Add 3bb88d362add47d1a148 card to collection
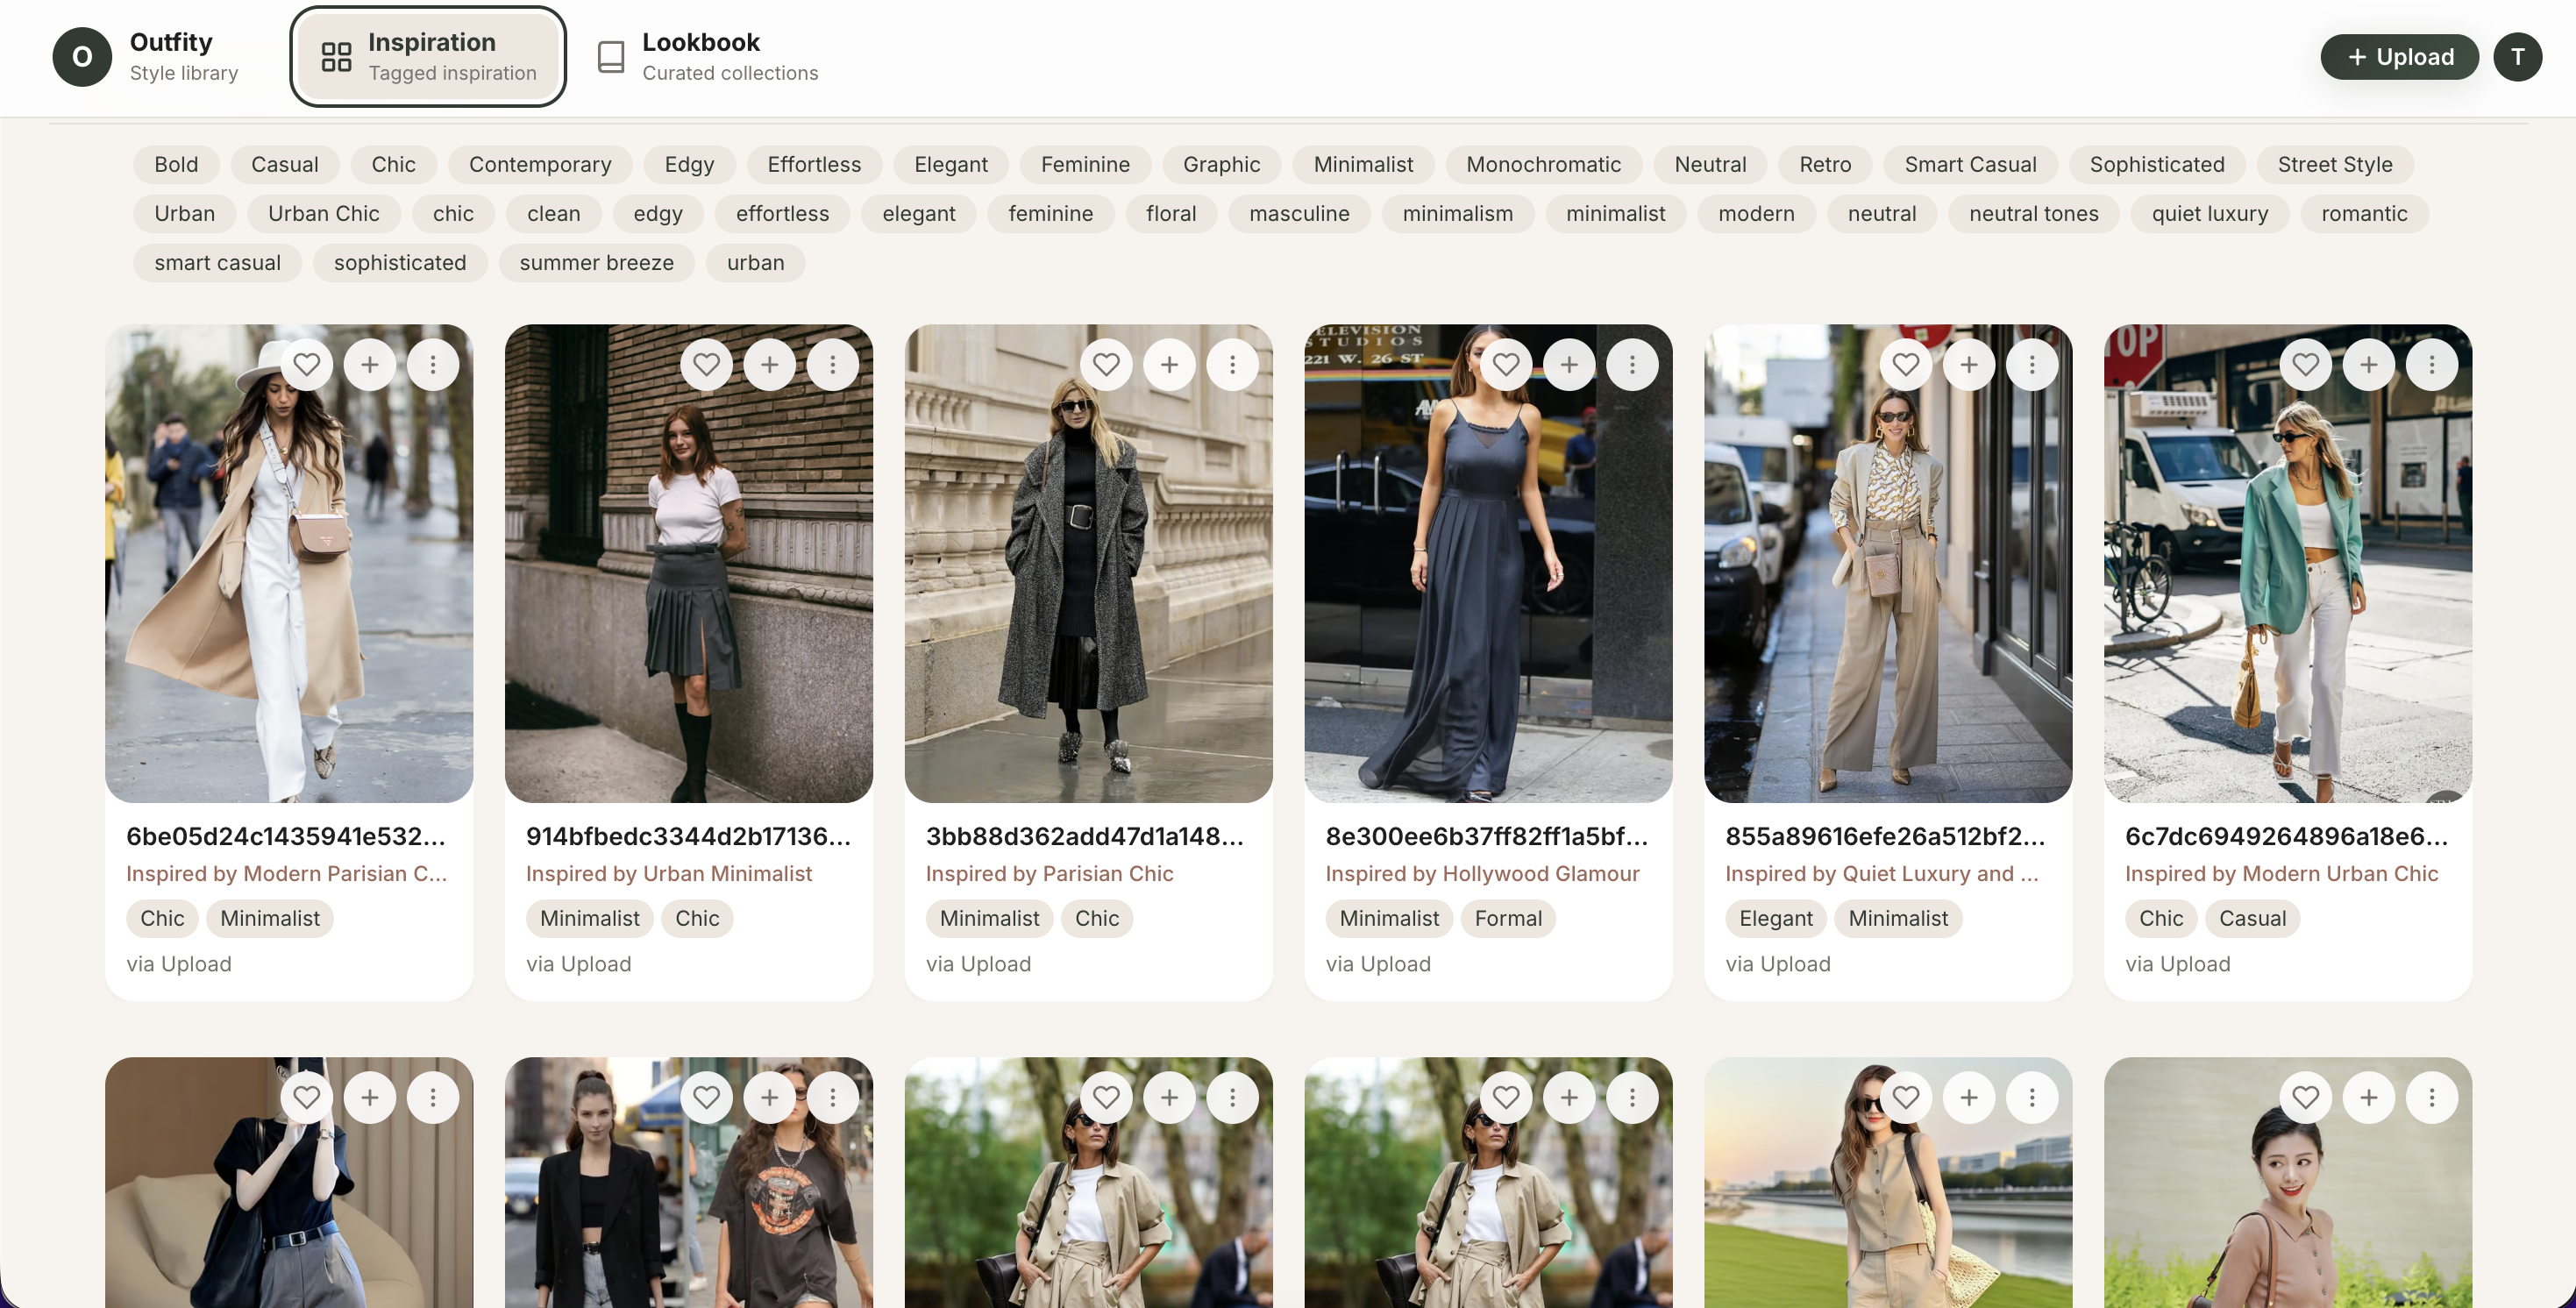 click(x=1170, y=365)
